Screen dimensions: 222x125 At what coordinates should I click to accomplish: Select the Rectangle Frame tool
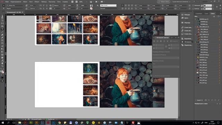[x=2, y=41]
